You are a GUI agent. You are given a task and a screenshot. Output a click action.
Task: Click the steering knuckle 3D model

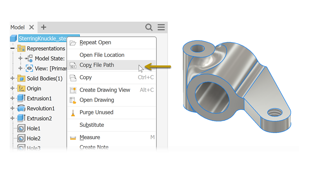tap(236, 86)
